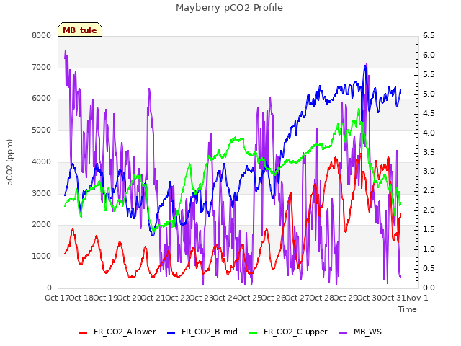The width and height of the screenshot is (461, 346).
Task: Click the 2.0 right-axis tick label
Action: point(429,210)
